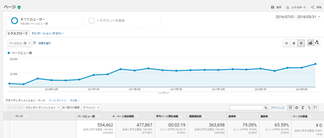
Task: Click help icon next to 直帰率 column
Action: [239, 116]
